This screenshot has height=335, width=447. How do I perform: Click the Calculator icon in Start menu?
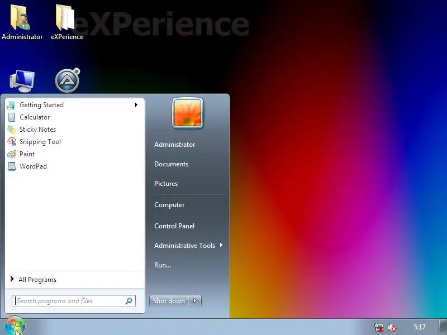point(11,117)
